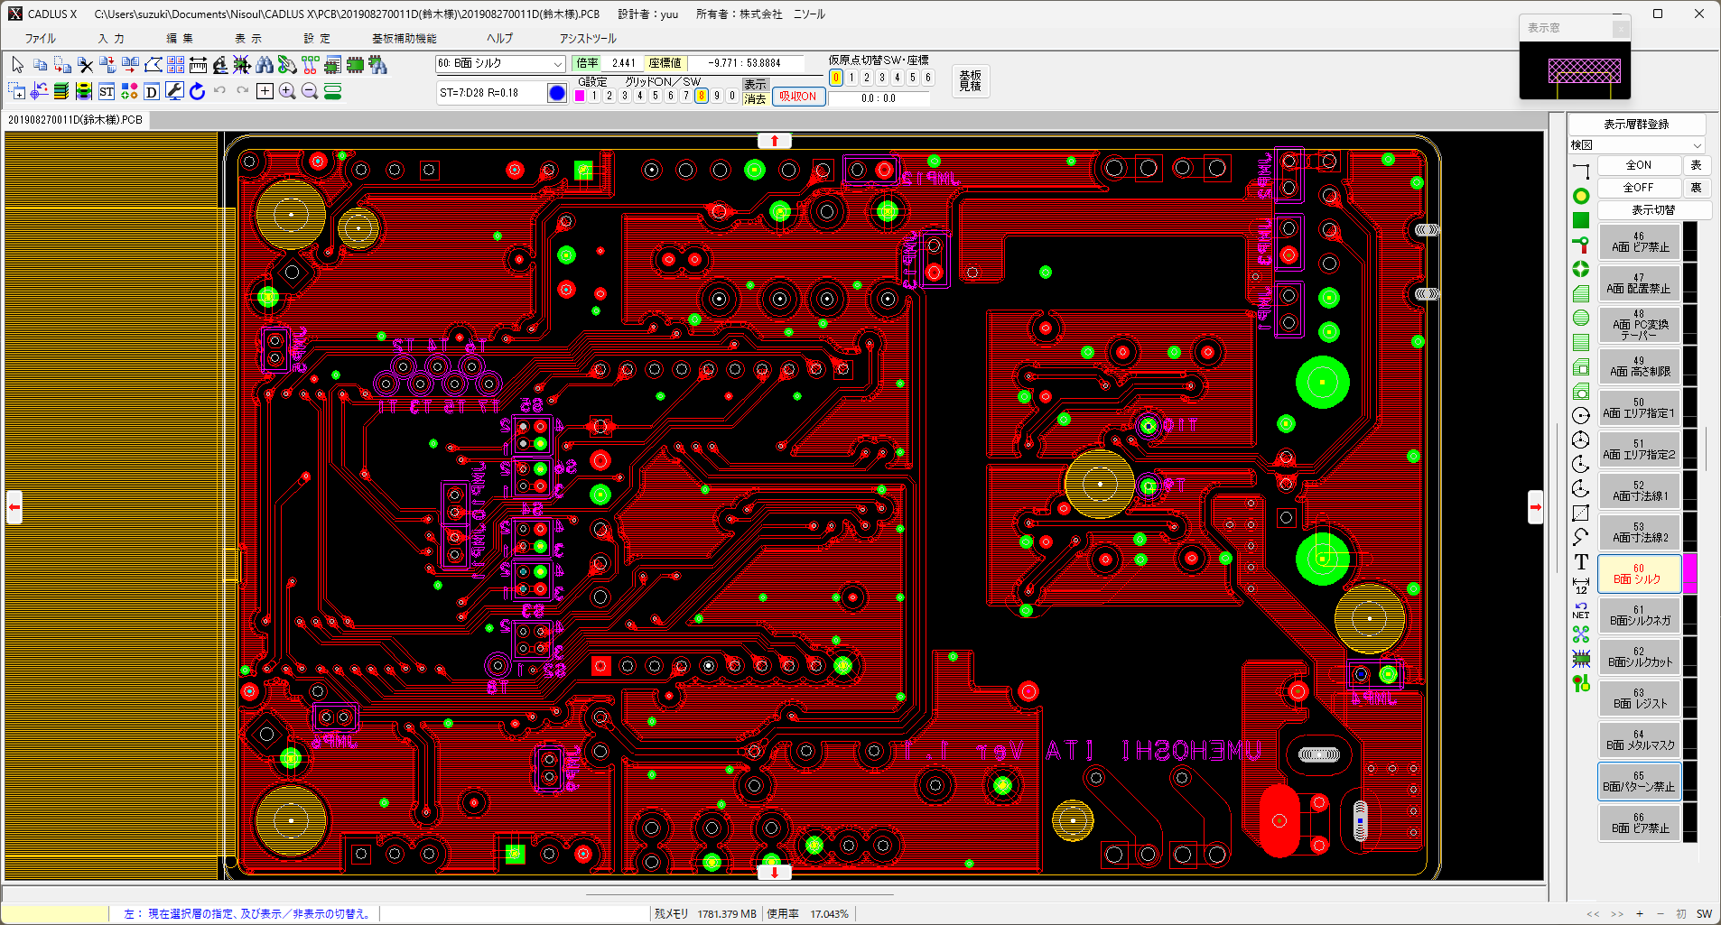Image resolution: width=1721 pixels, height=925 pixels.
Task: Click the 全OFF button
Action: tap(1638, 188)
